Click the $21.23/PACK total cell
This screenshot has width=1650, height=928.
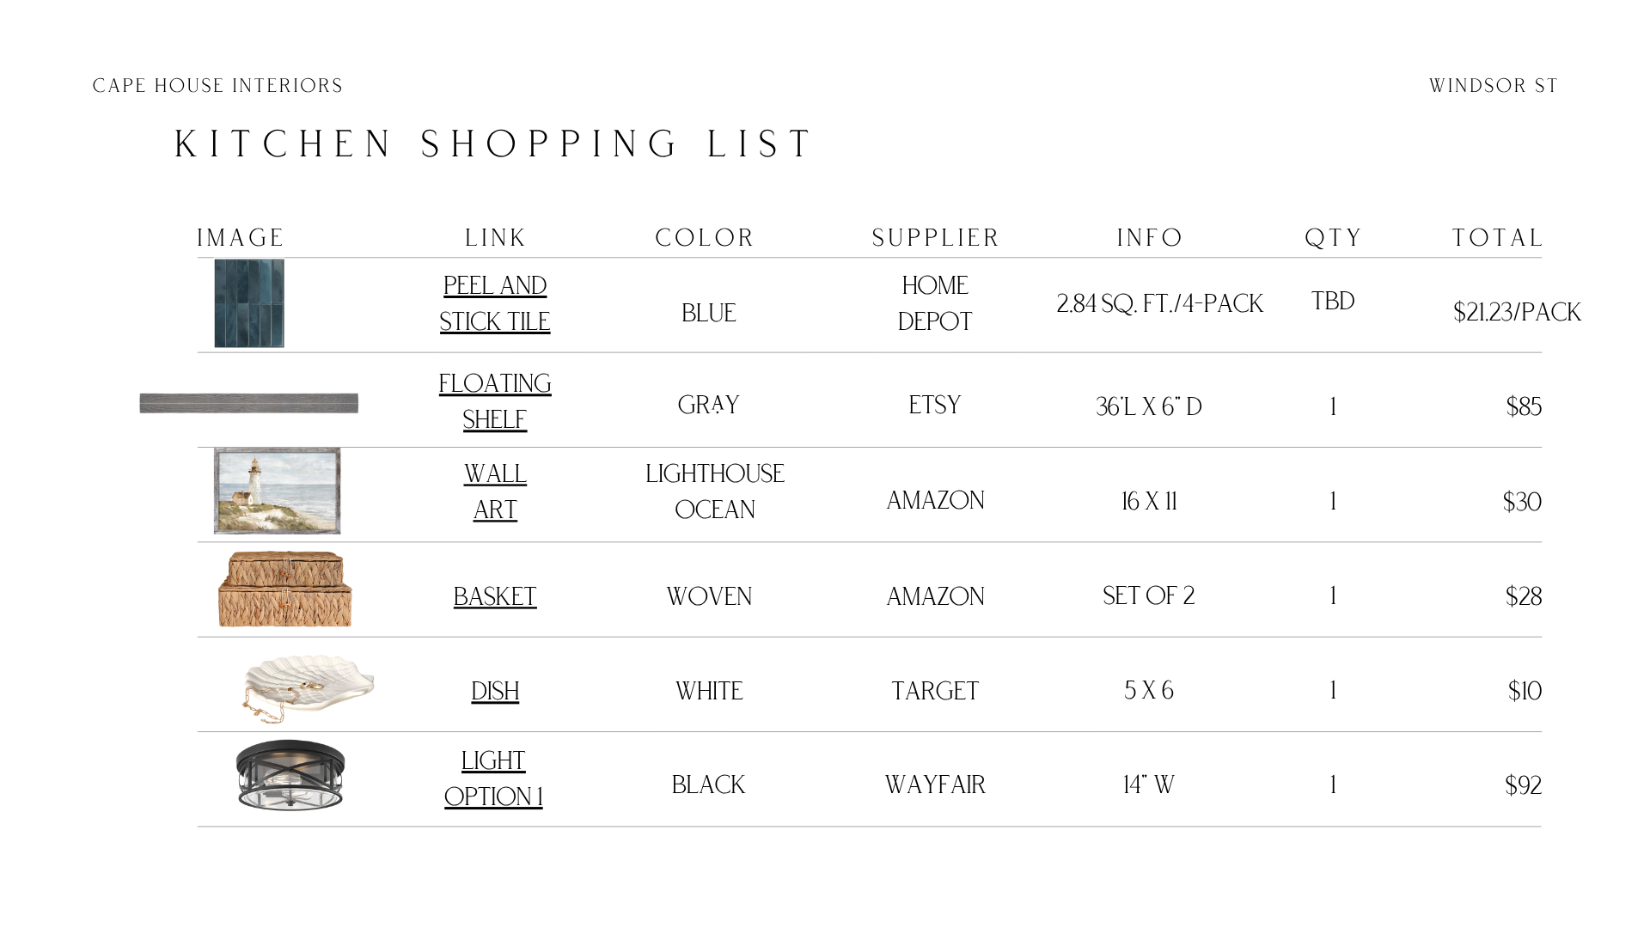coord(1517,312)
